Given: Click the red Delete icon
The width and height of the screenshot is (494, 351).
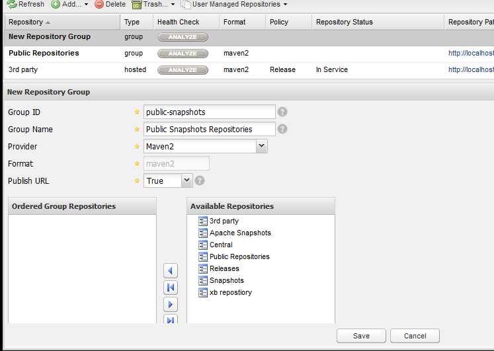Looking at the screenshot, I should tap(99, 4).
